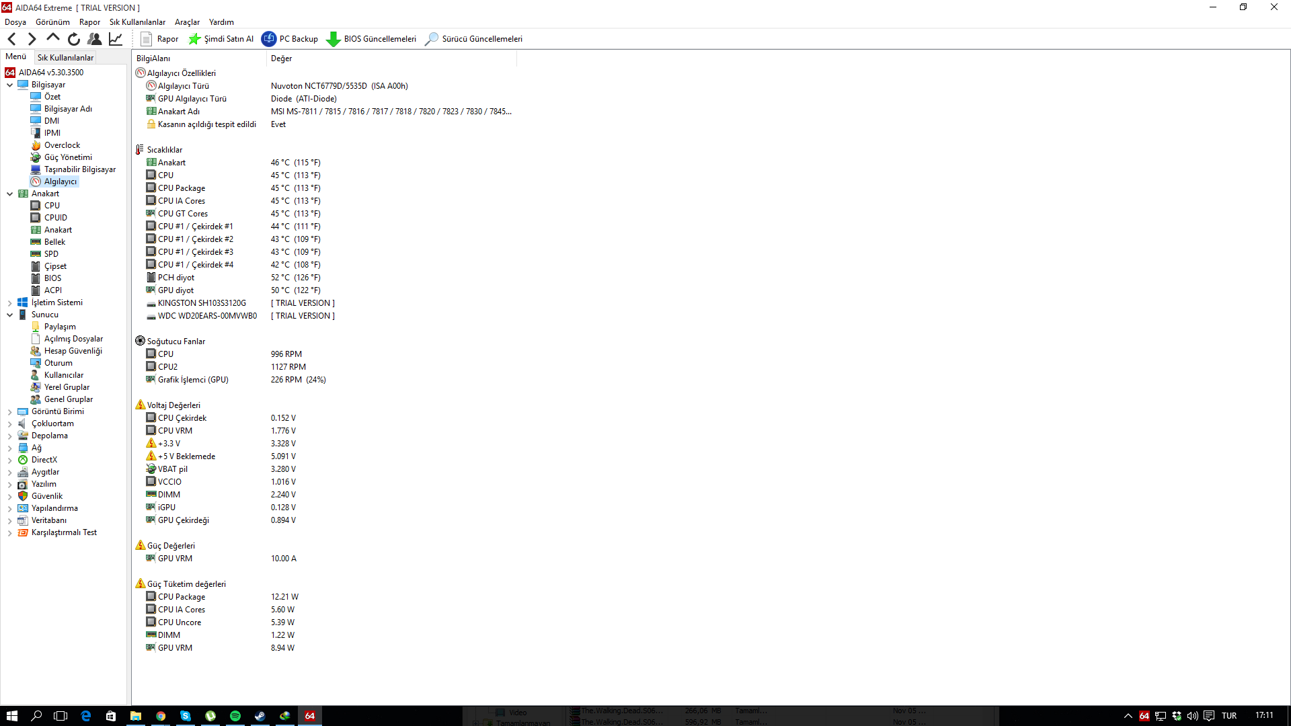
Task: Select Güvenlik tree item
Action: coord(46,496)
